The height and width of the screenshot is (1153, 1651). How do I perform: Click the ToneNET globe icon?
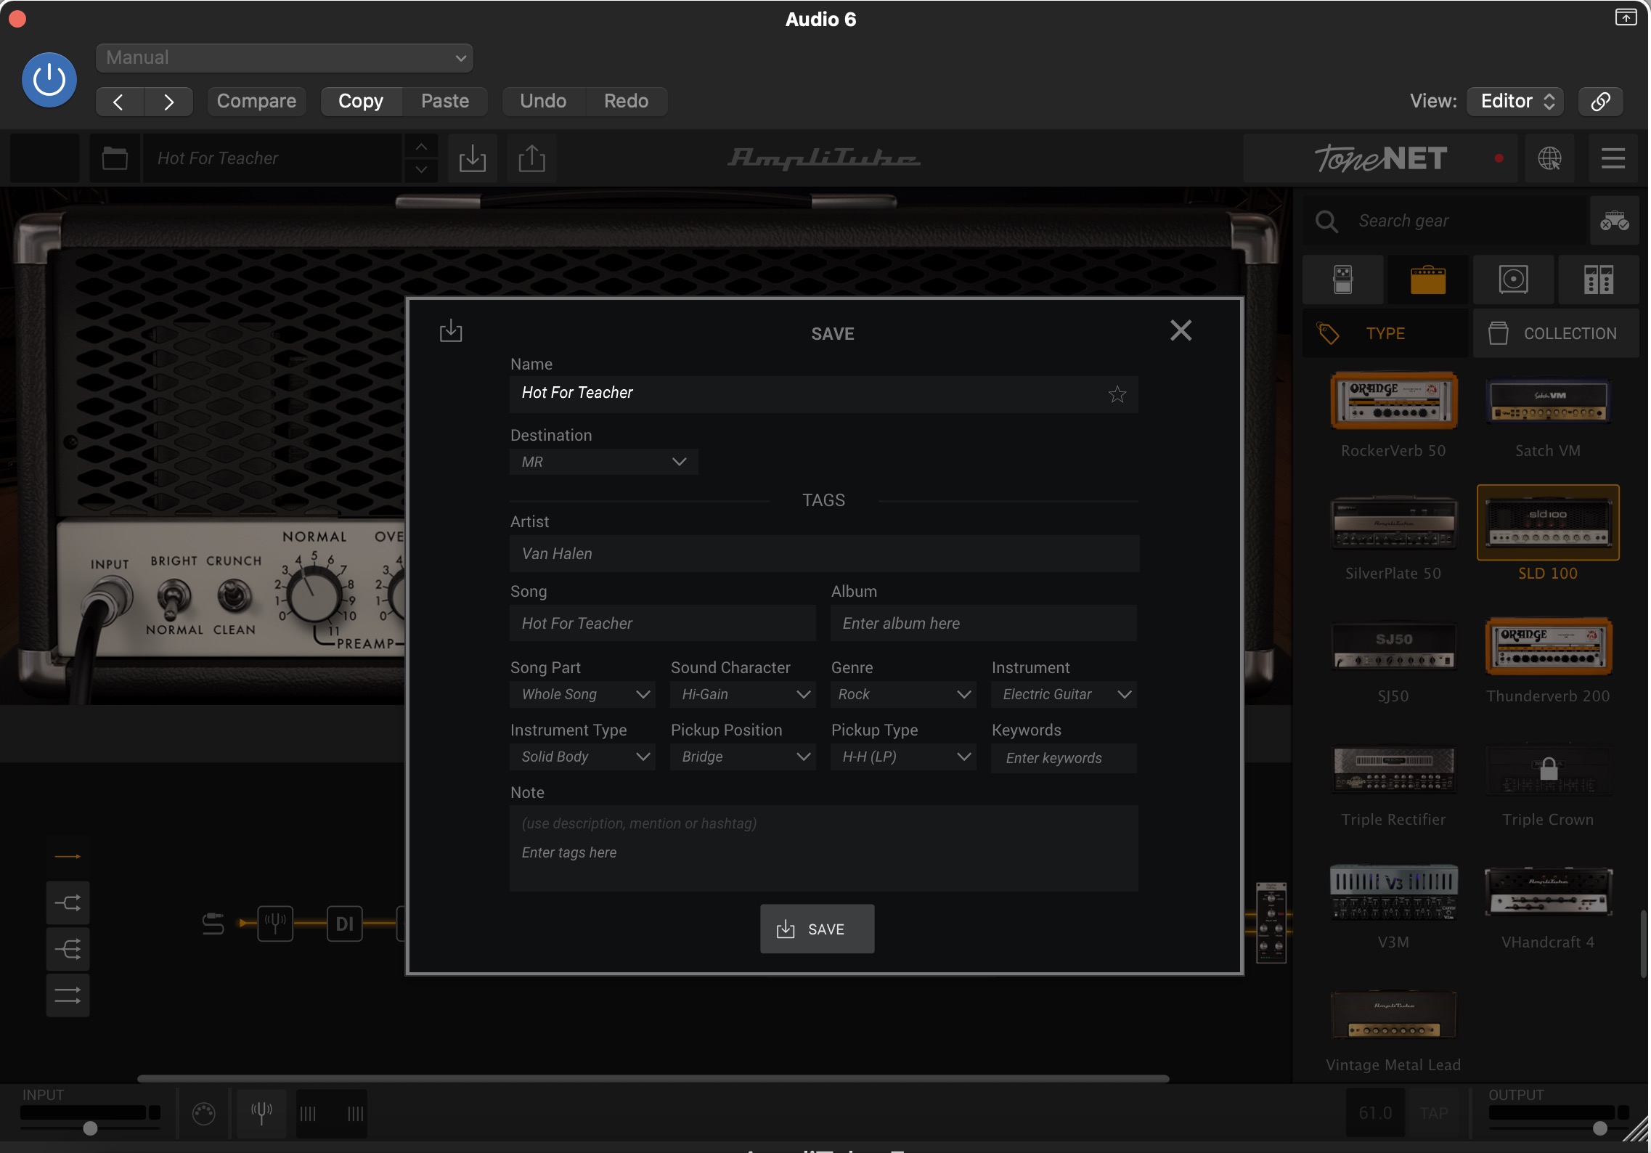1549,158
